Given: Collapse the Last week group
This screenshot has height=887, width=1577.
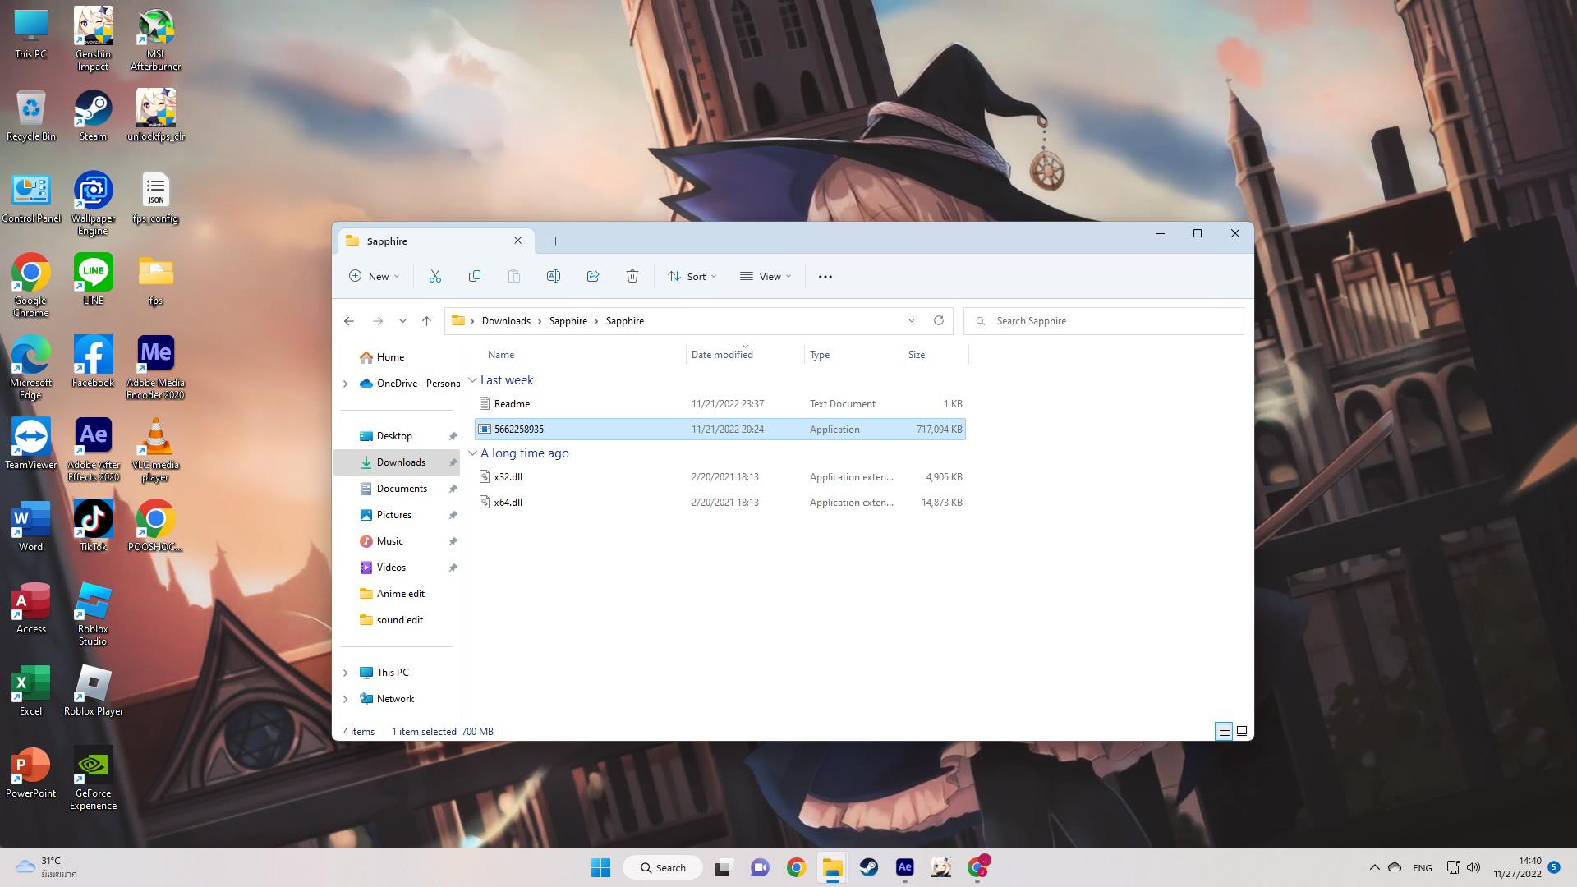Looking at the screenshot, I should pyautogui.click(x=472, y=380).
